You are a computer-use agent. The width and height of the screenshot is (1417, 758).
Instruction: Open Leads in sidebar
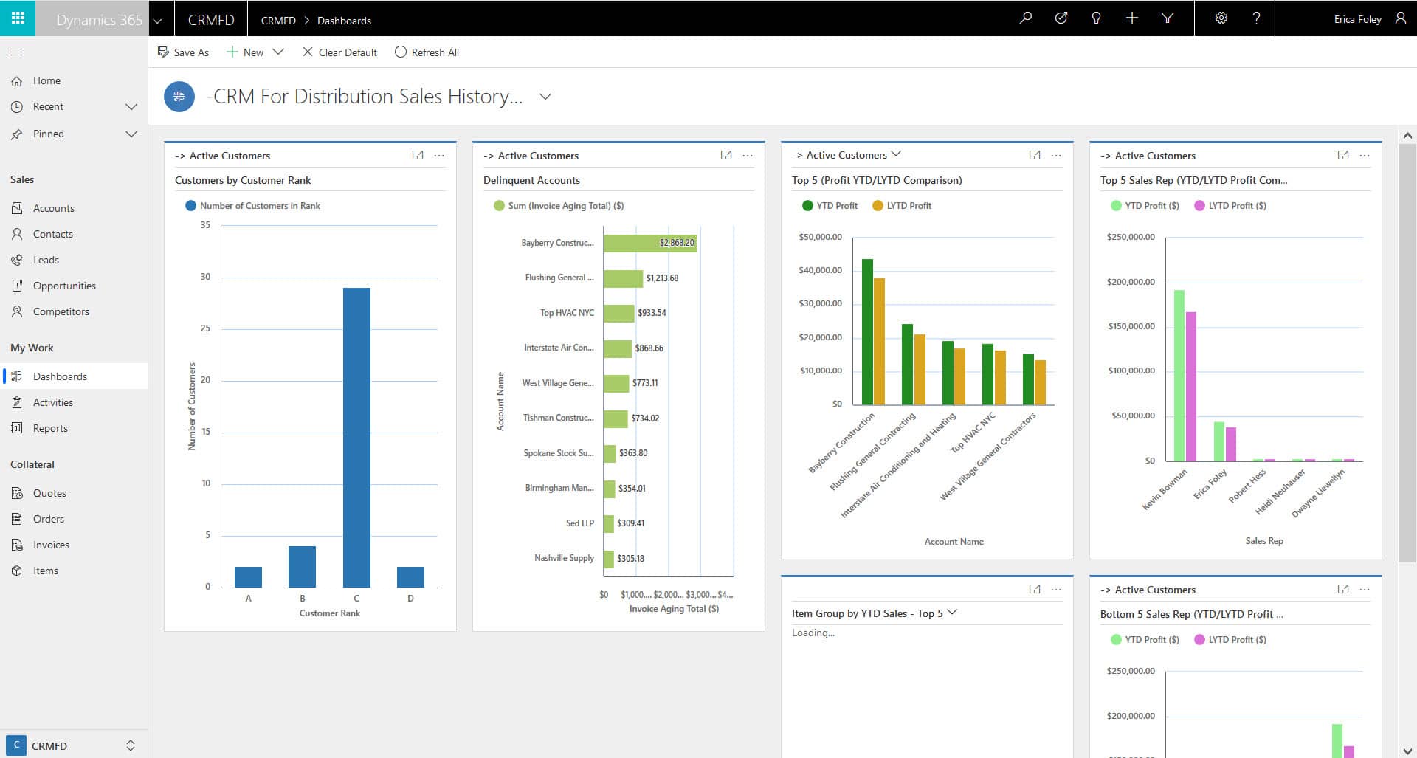(74, 260)
